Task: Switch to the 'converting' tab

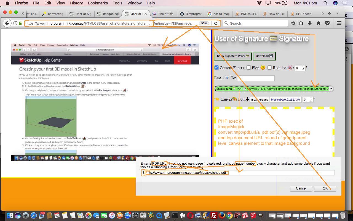Action: tap(53, 14)
